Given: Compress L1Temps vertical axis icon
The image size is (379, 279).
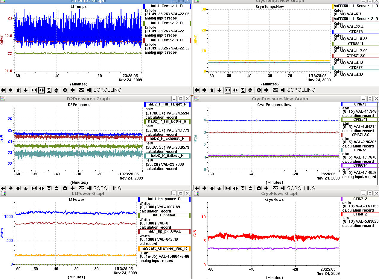Looking at the screenshot, I should (x=49, y=90).
